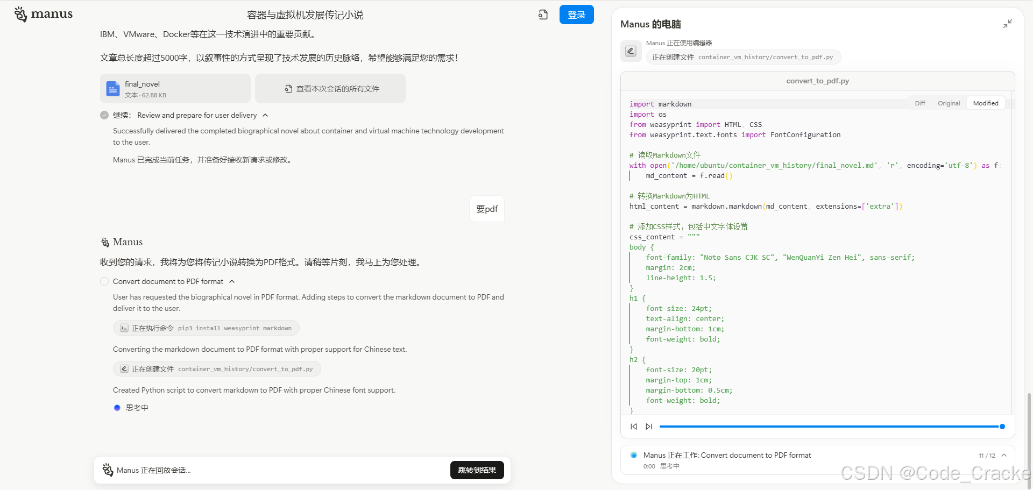Image resolution: width=1033 pixels, height=490 pixels.
Task: Select the Modified tab
Action: click(x=986, y=103)
